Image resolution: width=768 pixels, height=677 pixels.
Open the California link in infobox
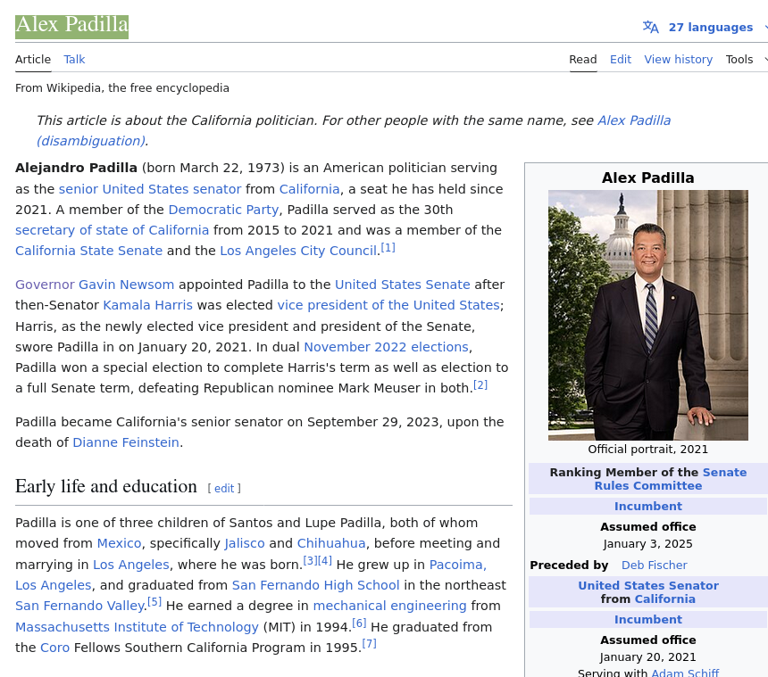pos(665,599)
